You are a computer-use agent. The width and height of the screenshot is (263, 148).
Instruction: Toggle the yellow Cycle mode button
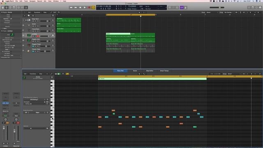coord(93,7)
